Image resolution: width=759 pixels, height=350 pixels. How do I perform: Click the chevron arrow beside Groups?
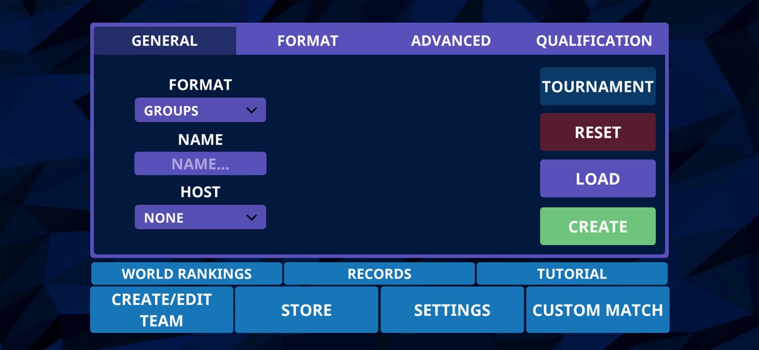(x=252, y=111)
